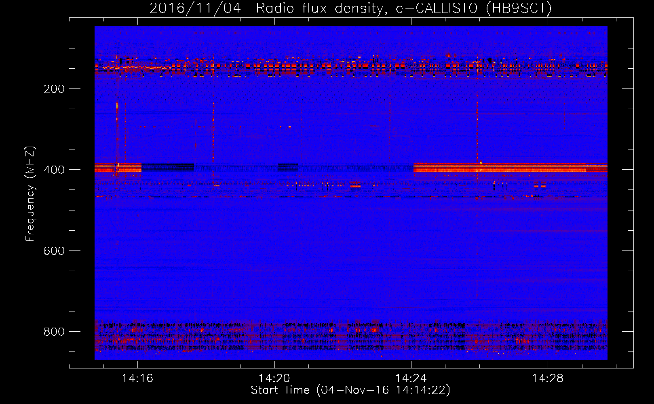
Task: Click the '14:24' time tick label
Action: tap(411, 378)
